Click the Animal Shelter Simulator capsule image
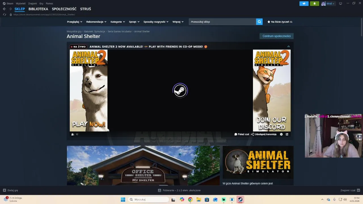 [258, 162]
